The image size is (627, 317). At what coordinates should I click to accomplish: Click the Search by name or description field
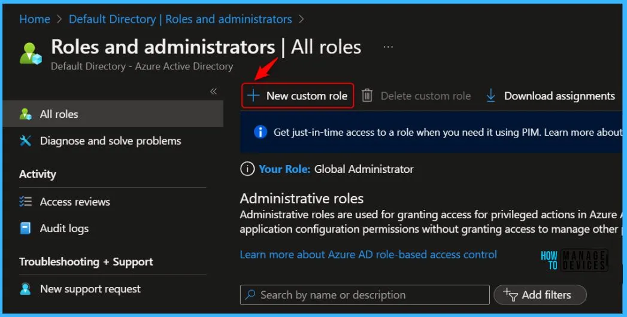[x=365, y=295]
